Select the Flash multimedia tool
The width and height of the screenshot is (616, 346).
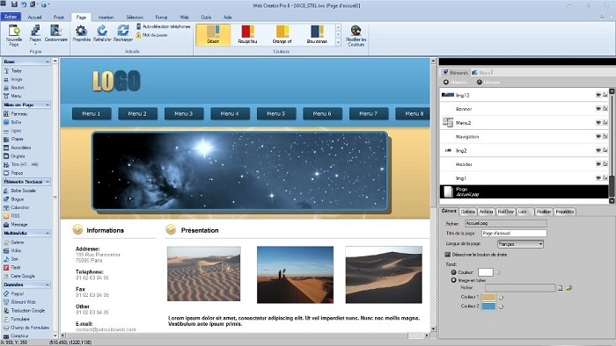[12, 268]
